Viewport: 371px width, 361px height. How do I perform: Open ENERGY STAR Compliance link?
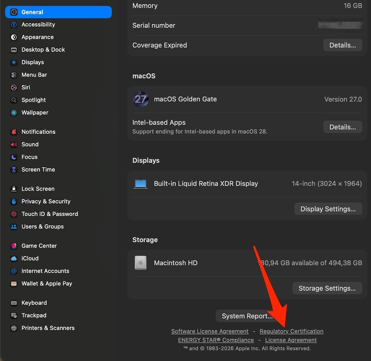pos(216,340)
